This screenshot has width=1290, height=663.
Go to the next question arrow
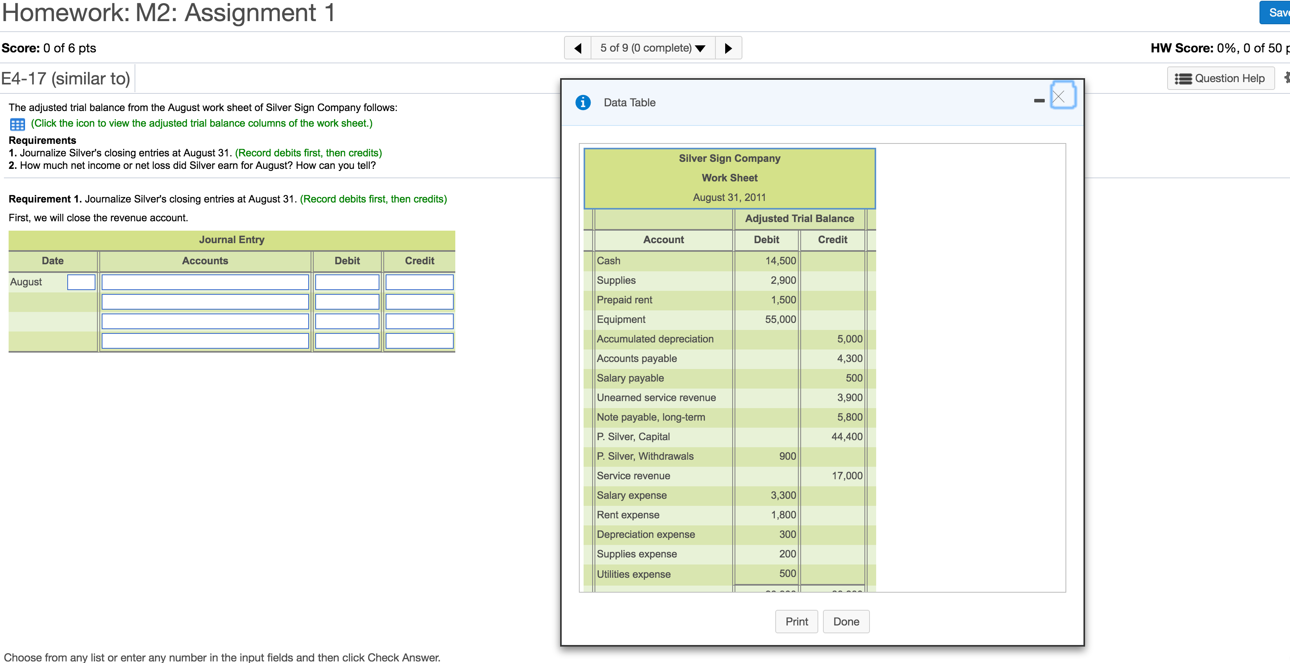pos(729,48)
